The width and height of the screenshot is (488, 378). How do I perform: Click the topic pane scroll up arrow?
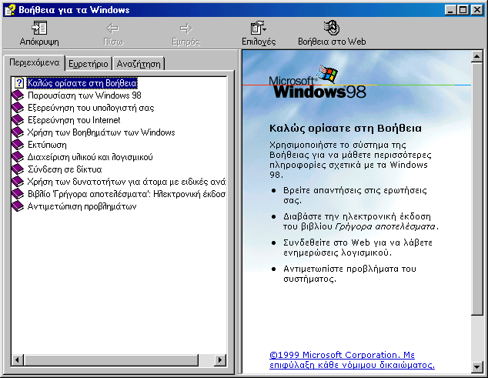[476, 57]
